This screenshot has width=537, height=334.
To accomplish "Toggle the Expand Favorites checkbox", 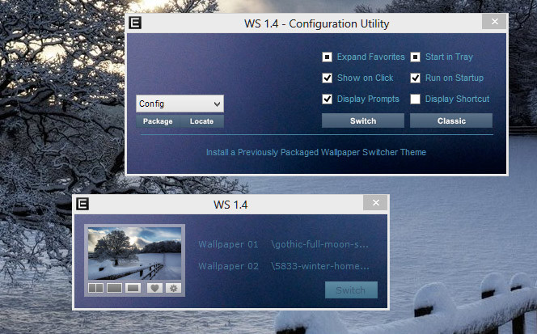I will click(327, 57).
